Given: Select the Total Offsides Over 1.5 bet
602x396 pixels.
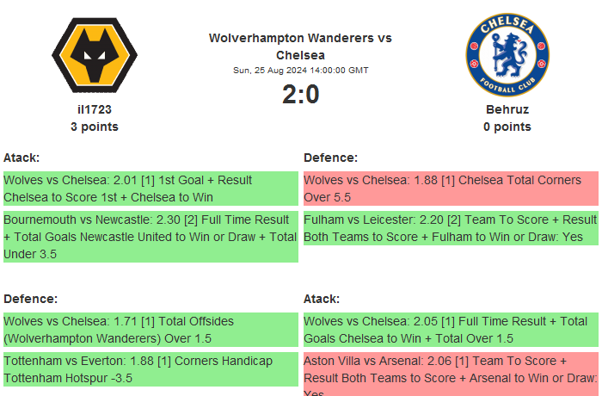Looking at the screenshot, I should (x=150, y=330).
